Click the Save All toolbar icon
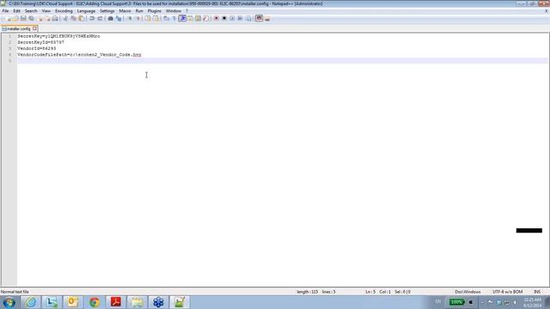 coord(31,18)
